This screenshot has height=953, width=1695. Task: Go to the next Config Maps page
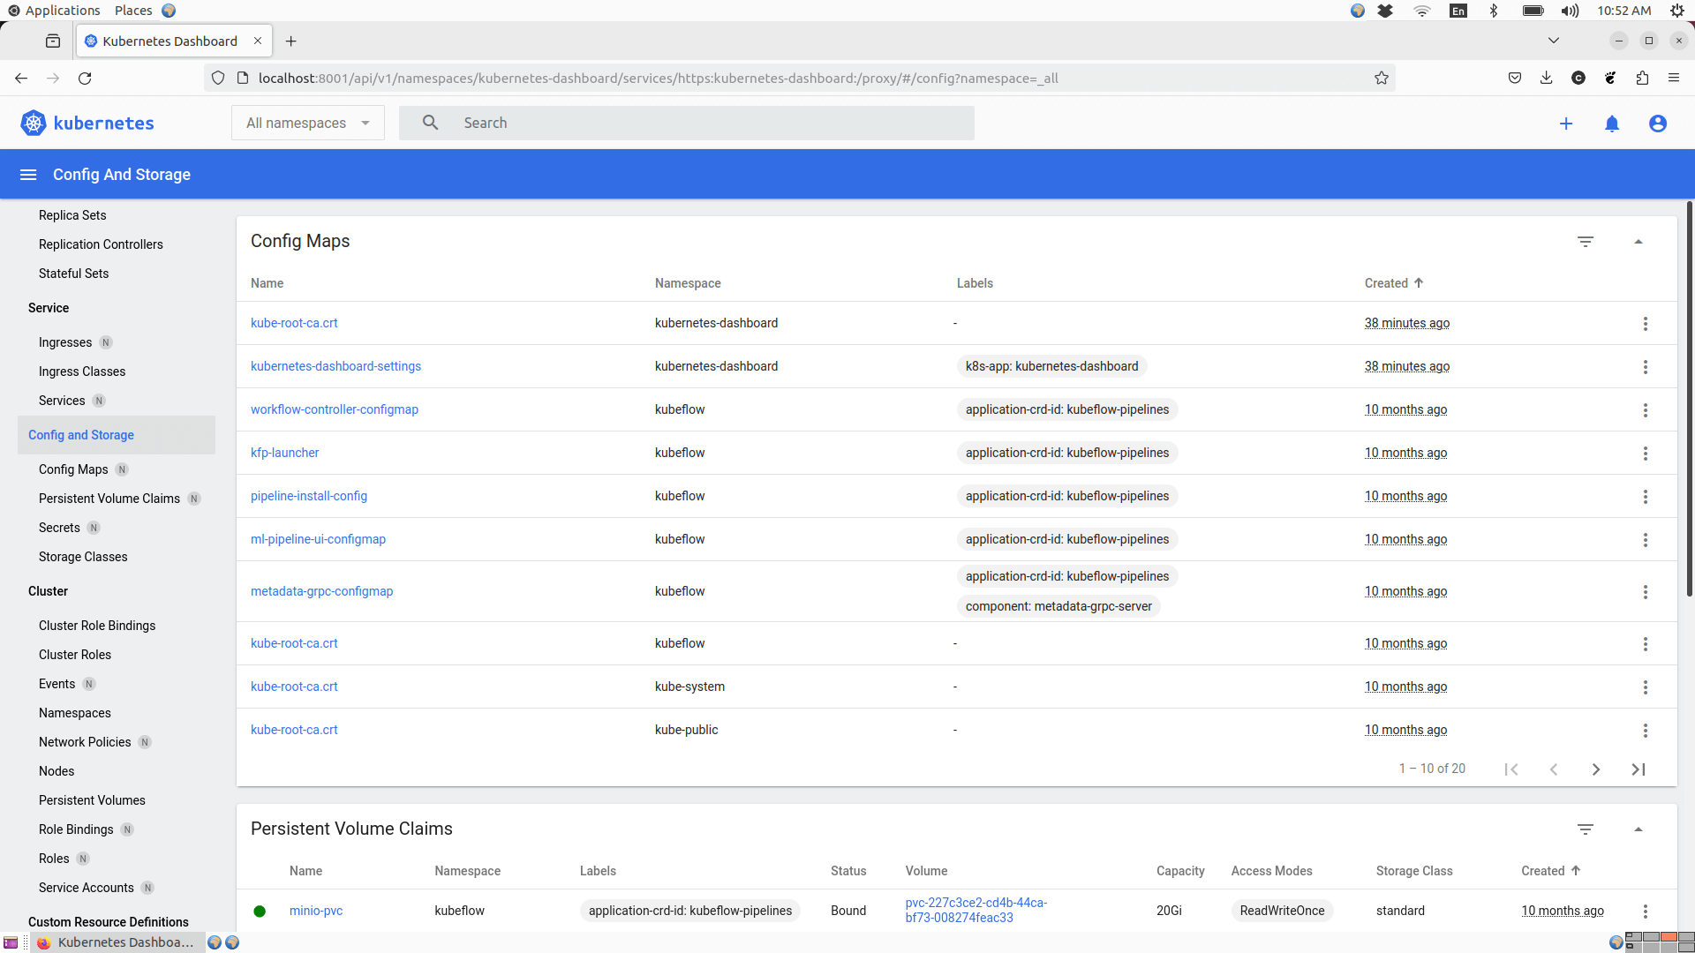pos(1595,769)
